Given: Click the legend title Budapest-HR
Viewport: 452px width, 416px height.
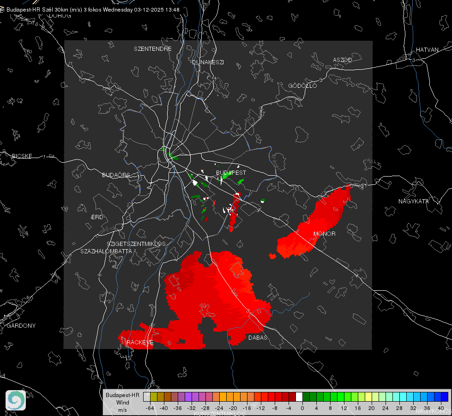Looking at the screenshot, I should pos(122,395).
